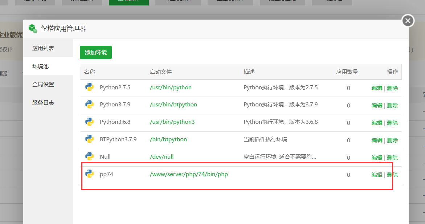Screen dimensions: 425x224
Task: Open the 应用列表 sidebar tab
Action: click(48, 48)
